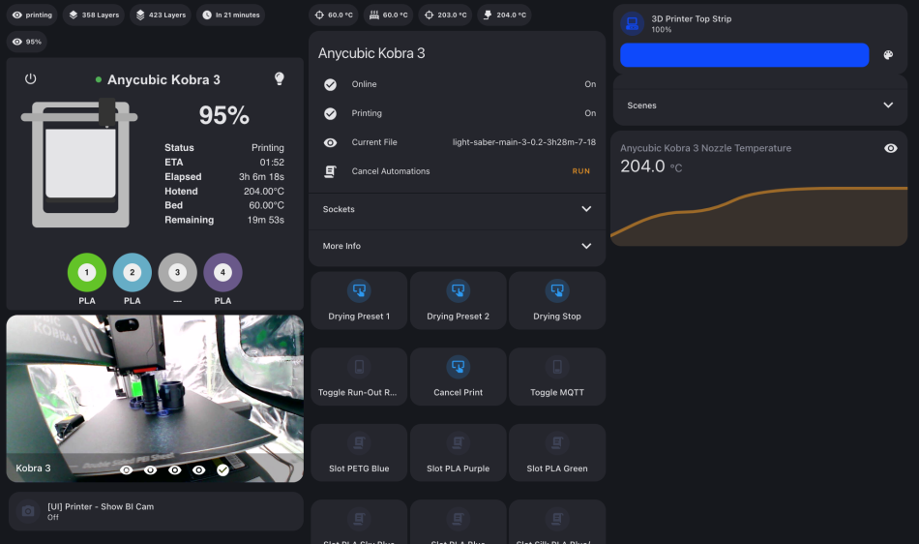Click the 3D Printer Top Strip icon
Viewport: 919px width, 544px height.
point(633,23)
